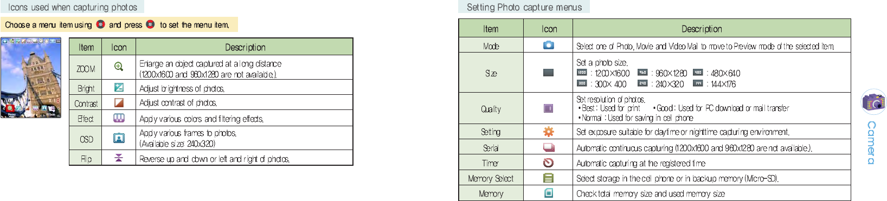This screenshot has width=887, height=201.
Task: Click the Camera section tab icon
Action: pos(873,102)
